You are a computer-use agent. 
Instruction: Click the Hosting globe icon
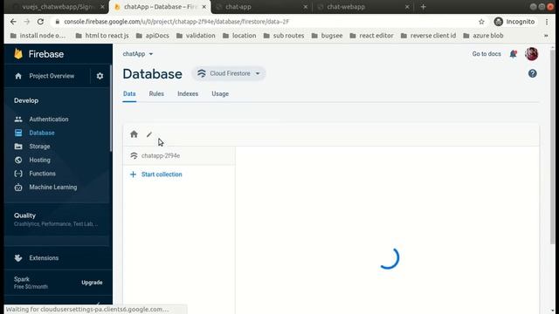(18, 160)
